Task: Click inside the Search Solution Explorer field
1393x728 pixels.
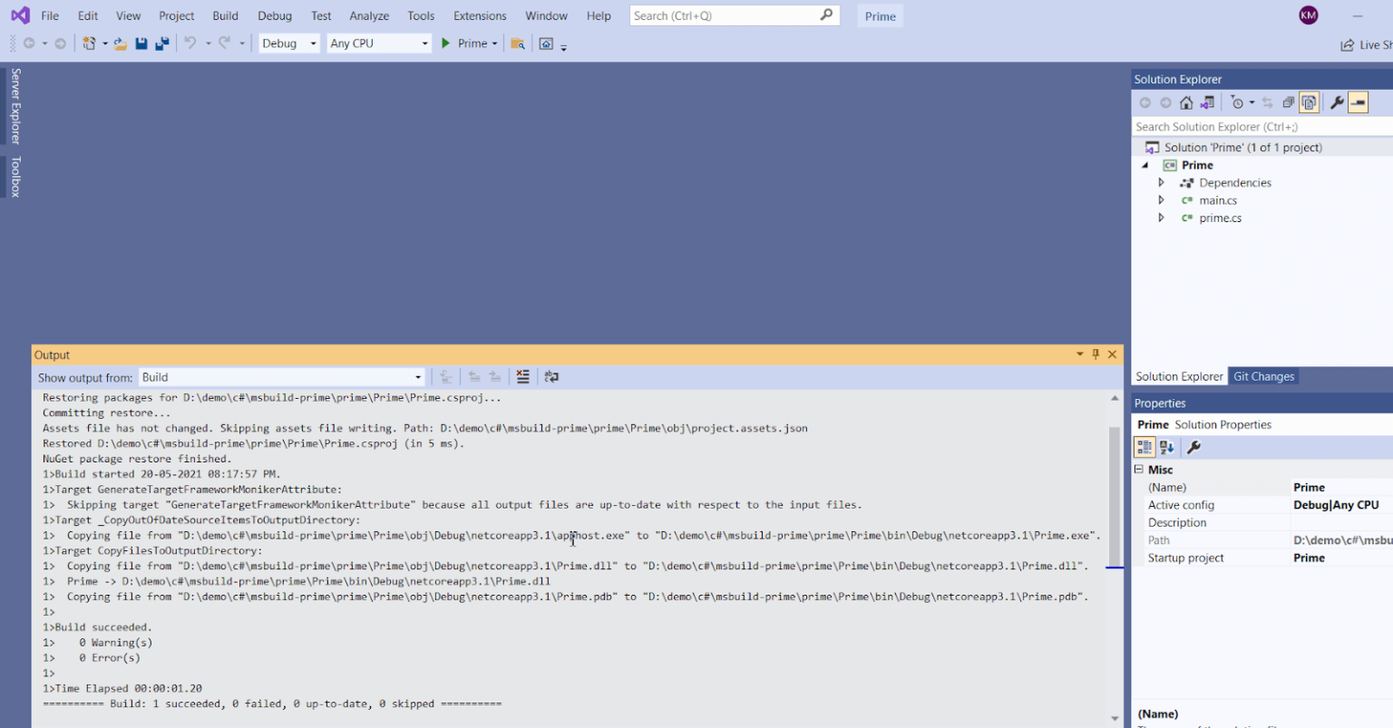Action: point(1252,126)
